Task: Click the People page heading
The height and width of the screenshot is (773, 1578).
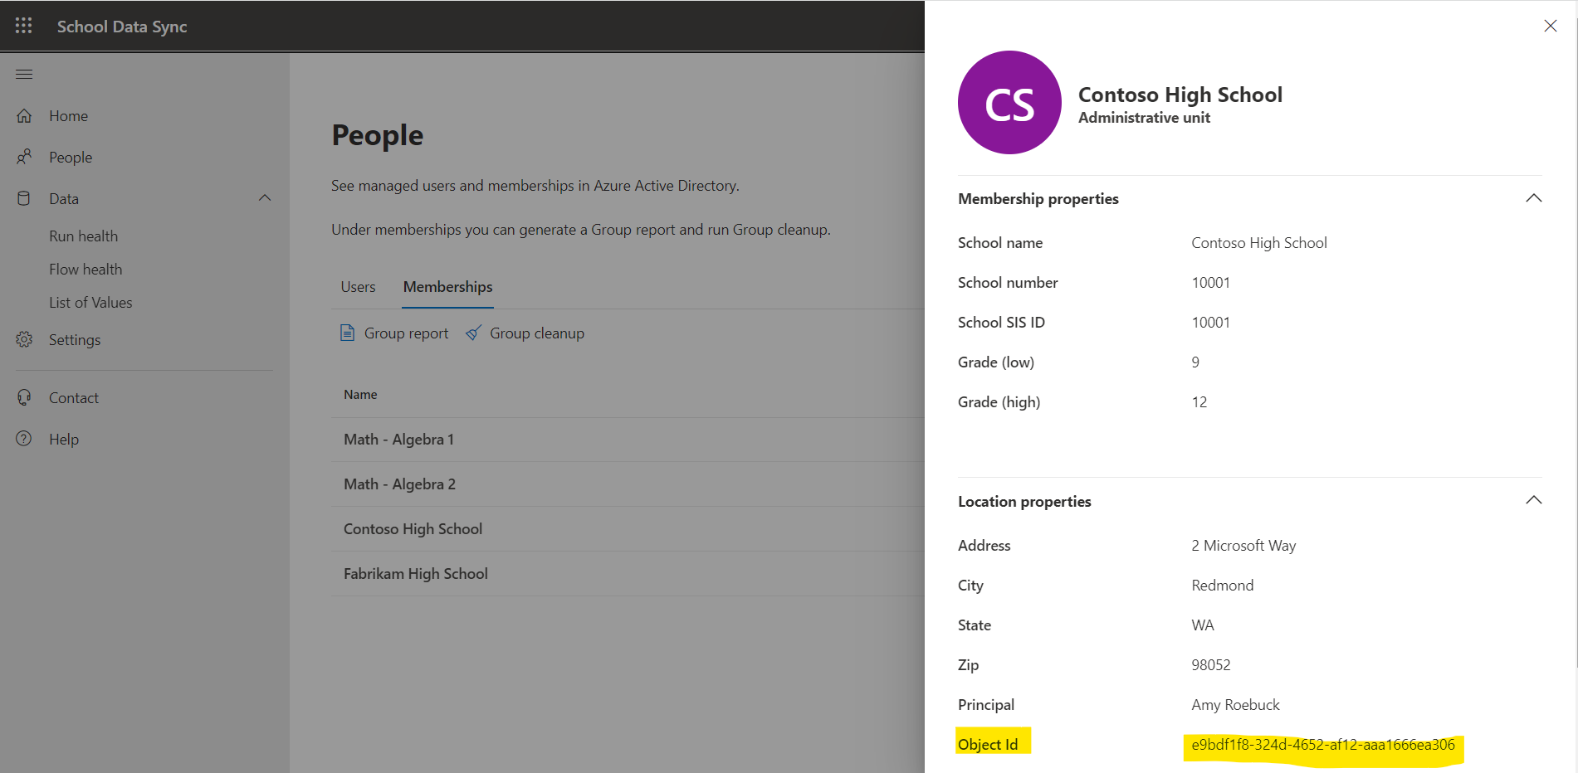Action: [x=377, y=135]
